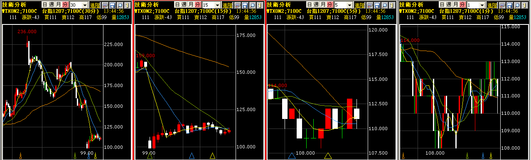Click the magnifier icon in the 30-minute chart panel

tap(120, 5)
